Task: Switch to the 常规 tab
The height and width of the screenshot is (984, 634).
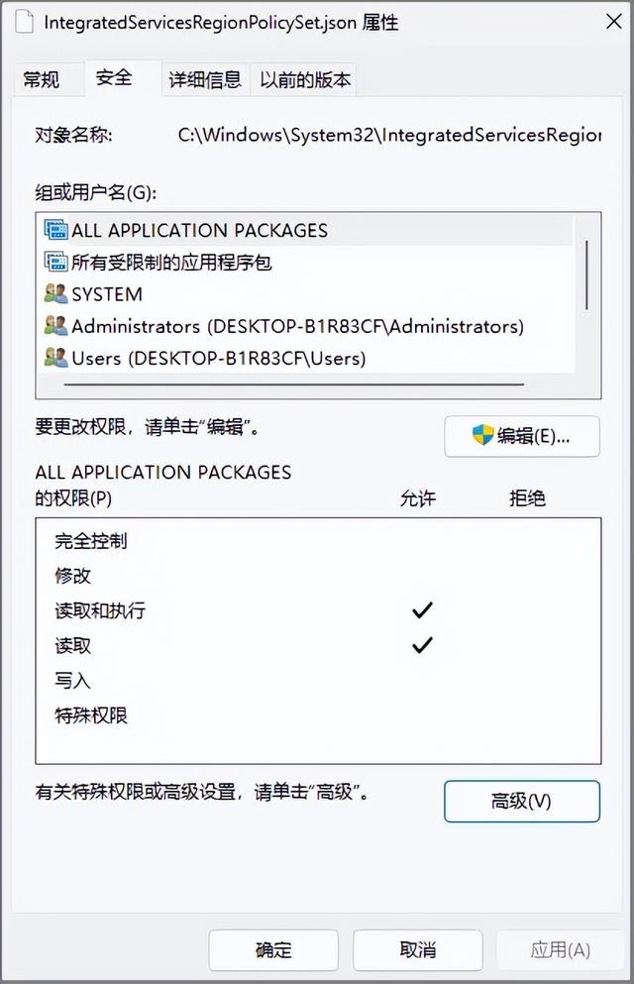Action: tap(42, 79)
